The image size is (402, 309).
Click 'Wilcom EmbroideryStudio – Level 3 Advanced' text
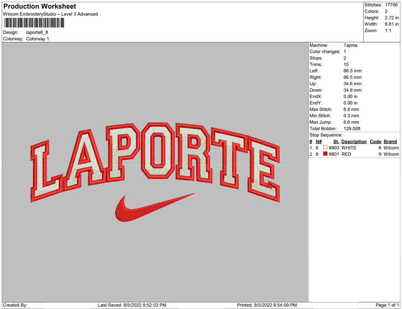coord(50,14)
